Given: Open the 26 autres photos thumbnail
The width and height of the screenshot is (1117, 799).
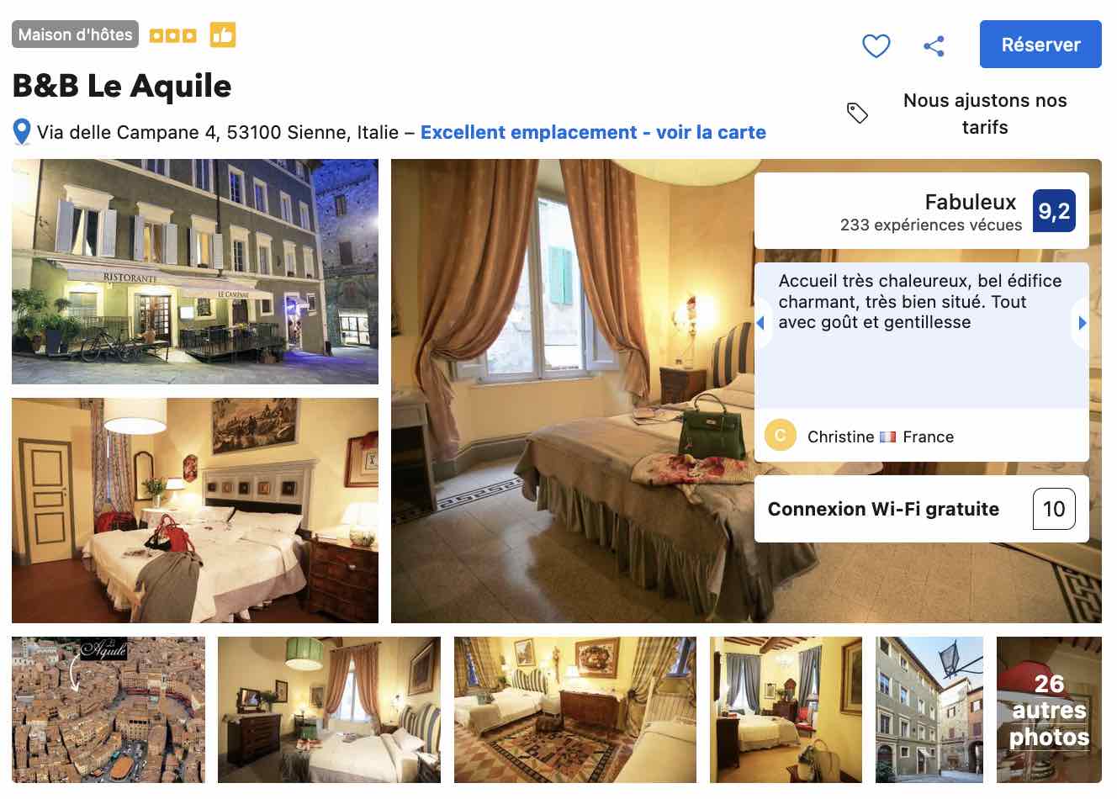Looking at the screenshot, I should [x=1049, y=710].
